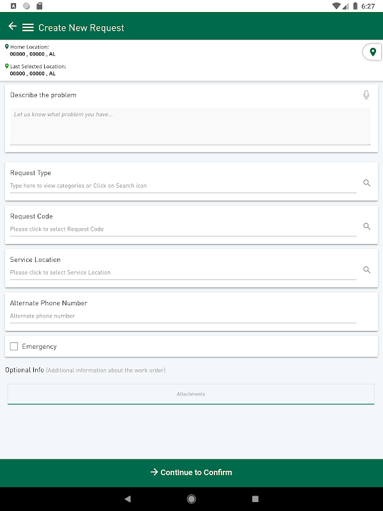The height and width of the screenshot is (511, 383).
Task: Tap the Android Recent Apps button
Action: click(x=255, y=498)
